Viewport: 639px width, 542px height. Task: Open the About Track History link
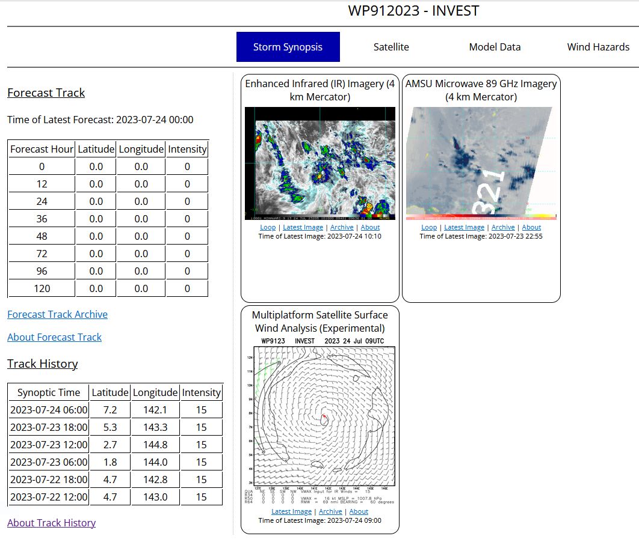[x=51, y=522]
